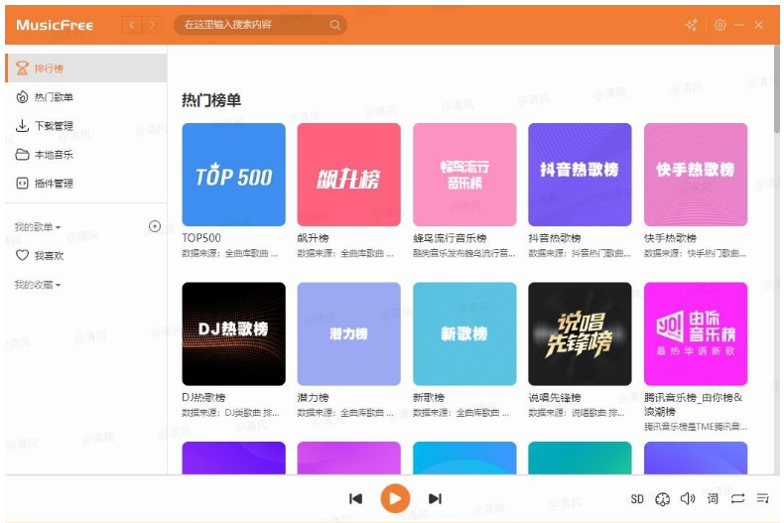
Task: Click the flame icon beside 热门歌单
Action: (x=22, y=97)
